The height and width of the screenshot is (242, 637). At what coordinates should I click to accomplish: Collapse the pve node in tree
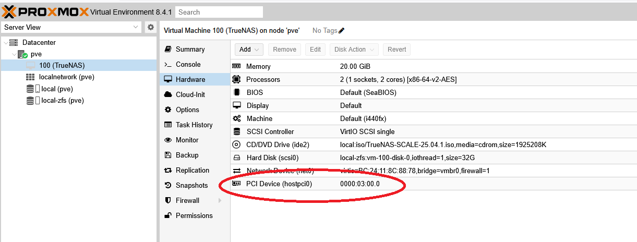click(14, 54)
